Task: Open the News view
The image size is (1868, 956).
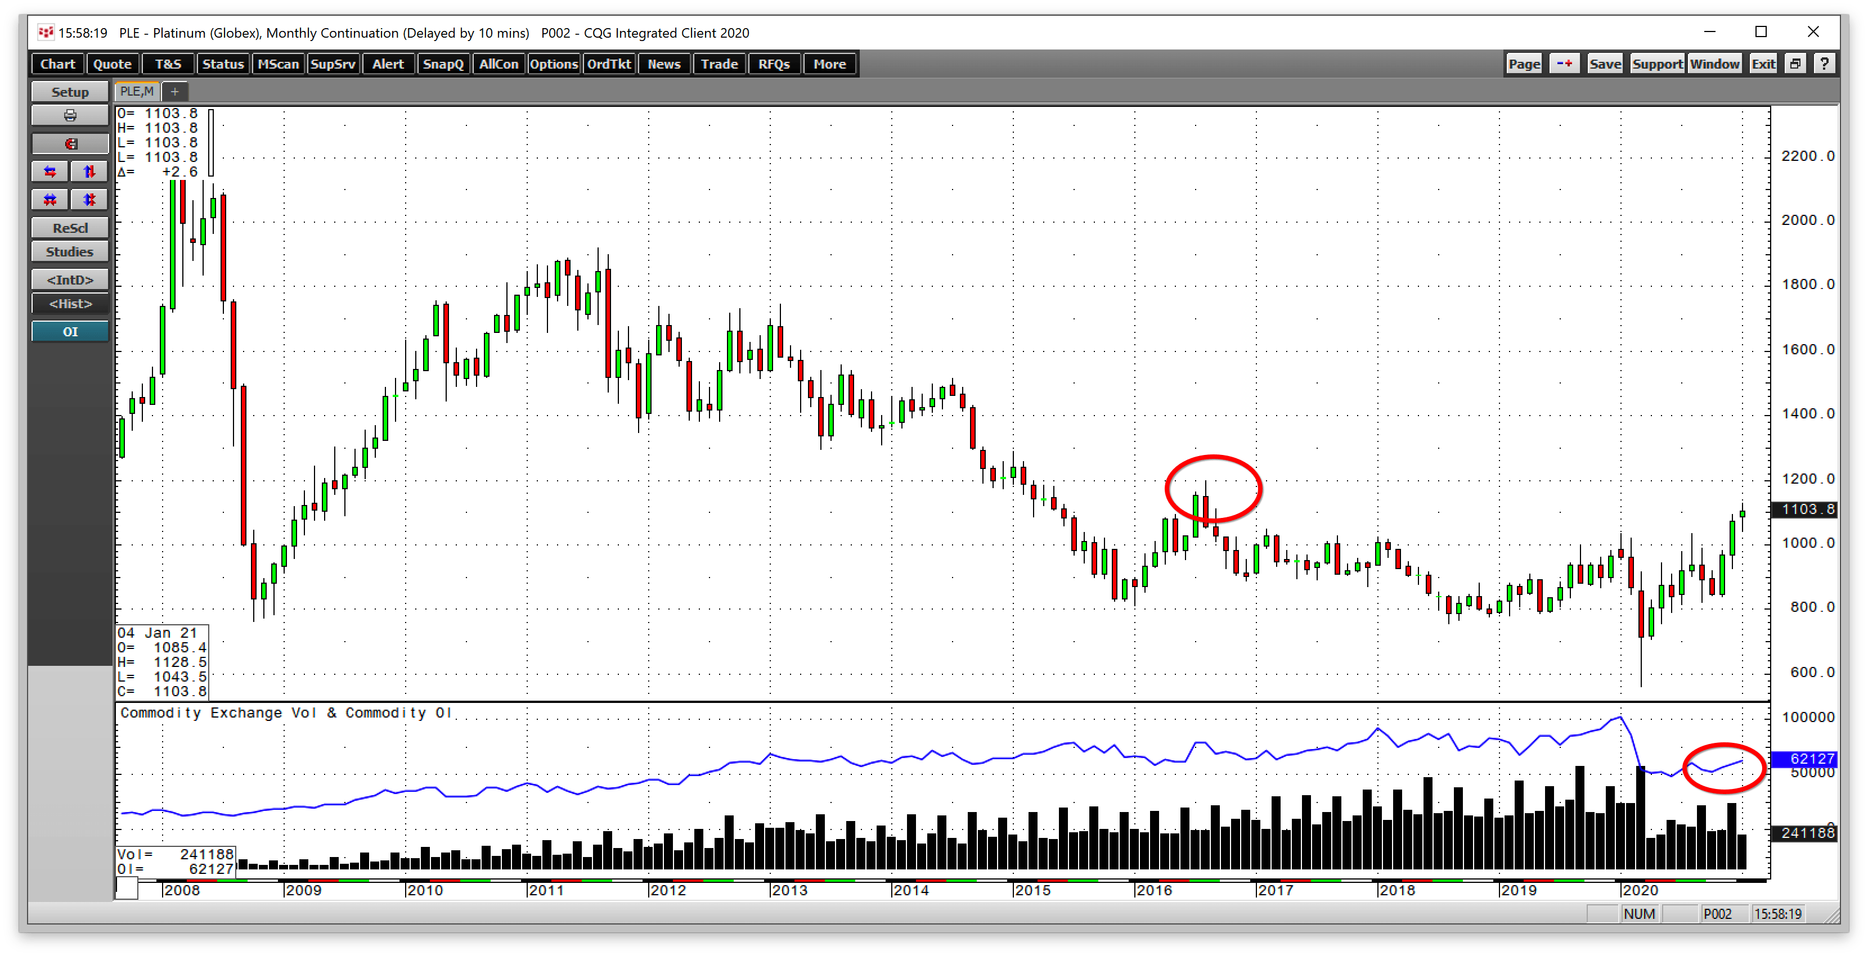Action: point(664,64)
